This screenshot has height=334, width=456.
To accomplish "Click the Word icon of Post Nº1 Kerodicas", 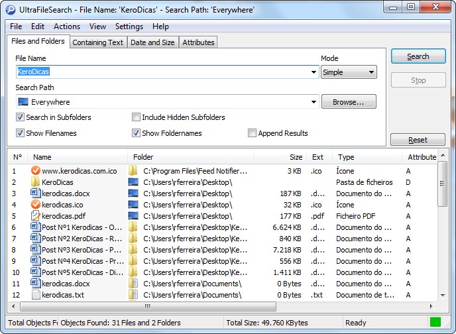I will 36,227.
